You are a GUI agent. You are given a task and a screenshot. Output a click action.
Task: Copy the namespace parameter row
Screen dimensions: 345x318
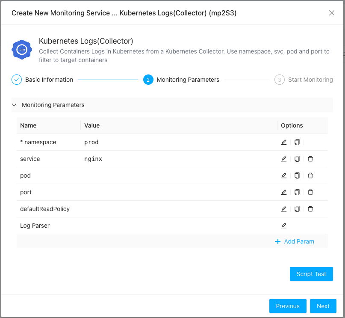297,142
